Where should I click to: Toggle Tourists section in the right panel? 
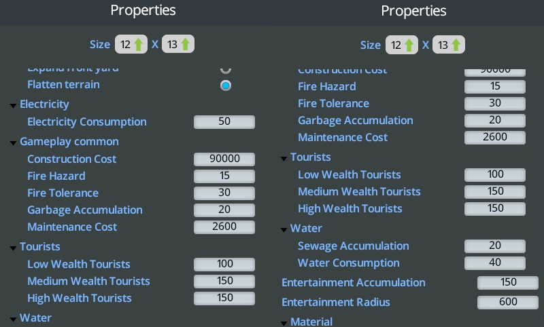[x=284, y=158]
